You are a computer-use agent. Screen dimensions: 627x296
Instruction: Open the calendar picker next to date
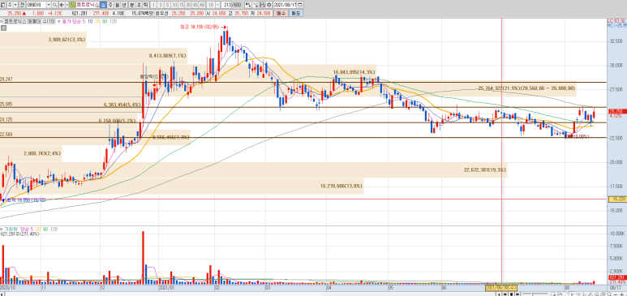pos(300,5)
